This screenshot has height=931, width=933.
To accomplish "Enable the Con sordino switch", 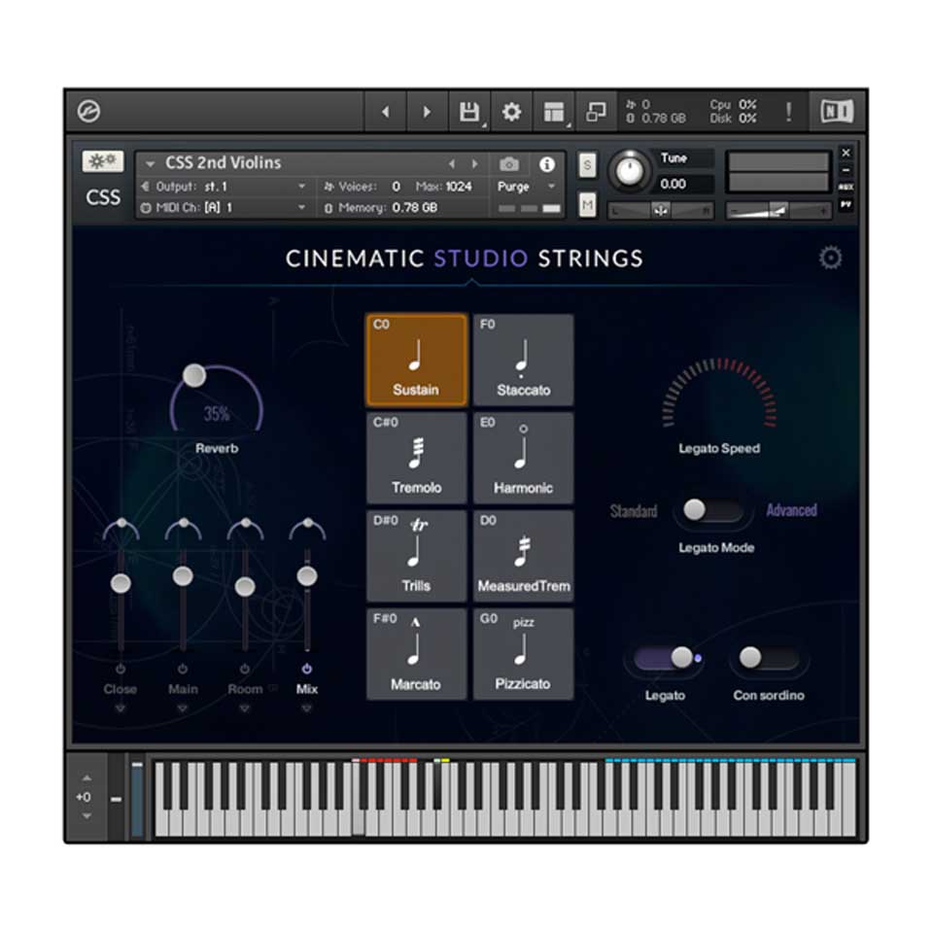I will (768, 658).
